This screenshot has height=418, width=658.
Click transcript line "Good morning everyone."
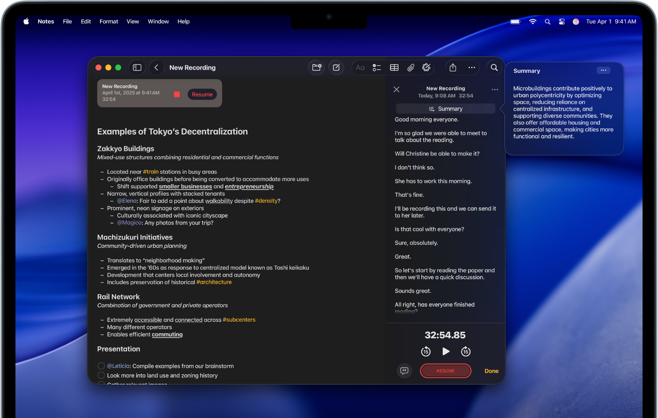click(x=427, y=119)
